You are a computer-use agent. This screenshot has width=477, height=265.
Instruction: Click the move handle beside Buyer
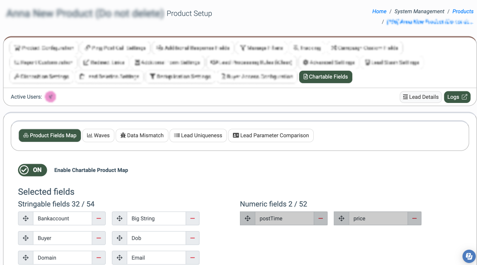(26, 238)
